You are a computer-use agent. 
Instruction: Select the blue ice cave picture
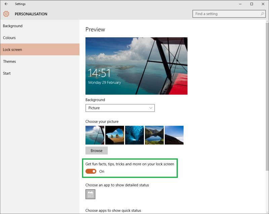tap(134, 135)
